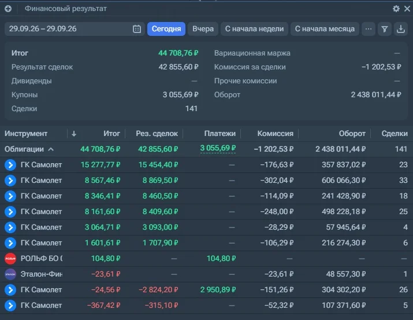Click the 498 228,18 ₽ turnover cell

pyautogui.click(x=344, y=212)
